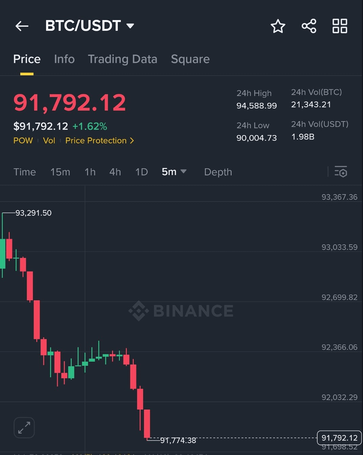Tap the Vol tag
Viewport: 363px width, 455px height.
click(x=49, y=141)
